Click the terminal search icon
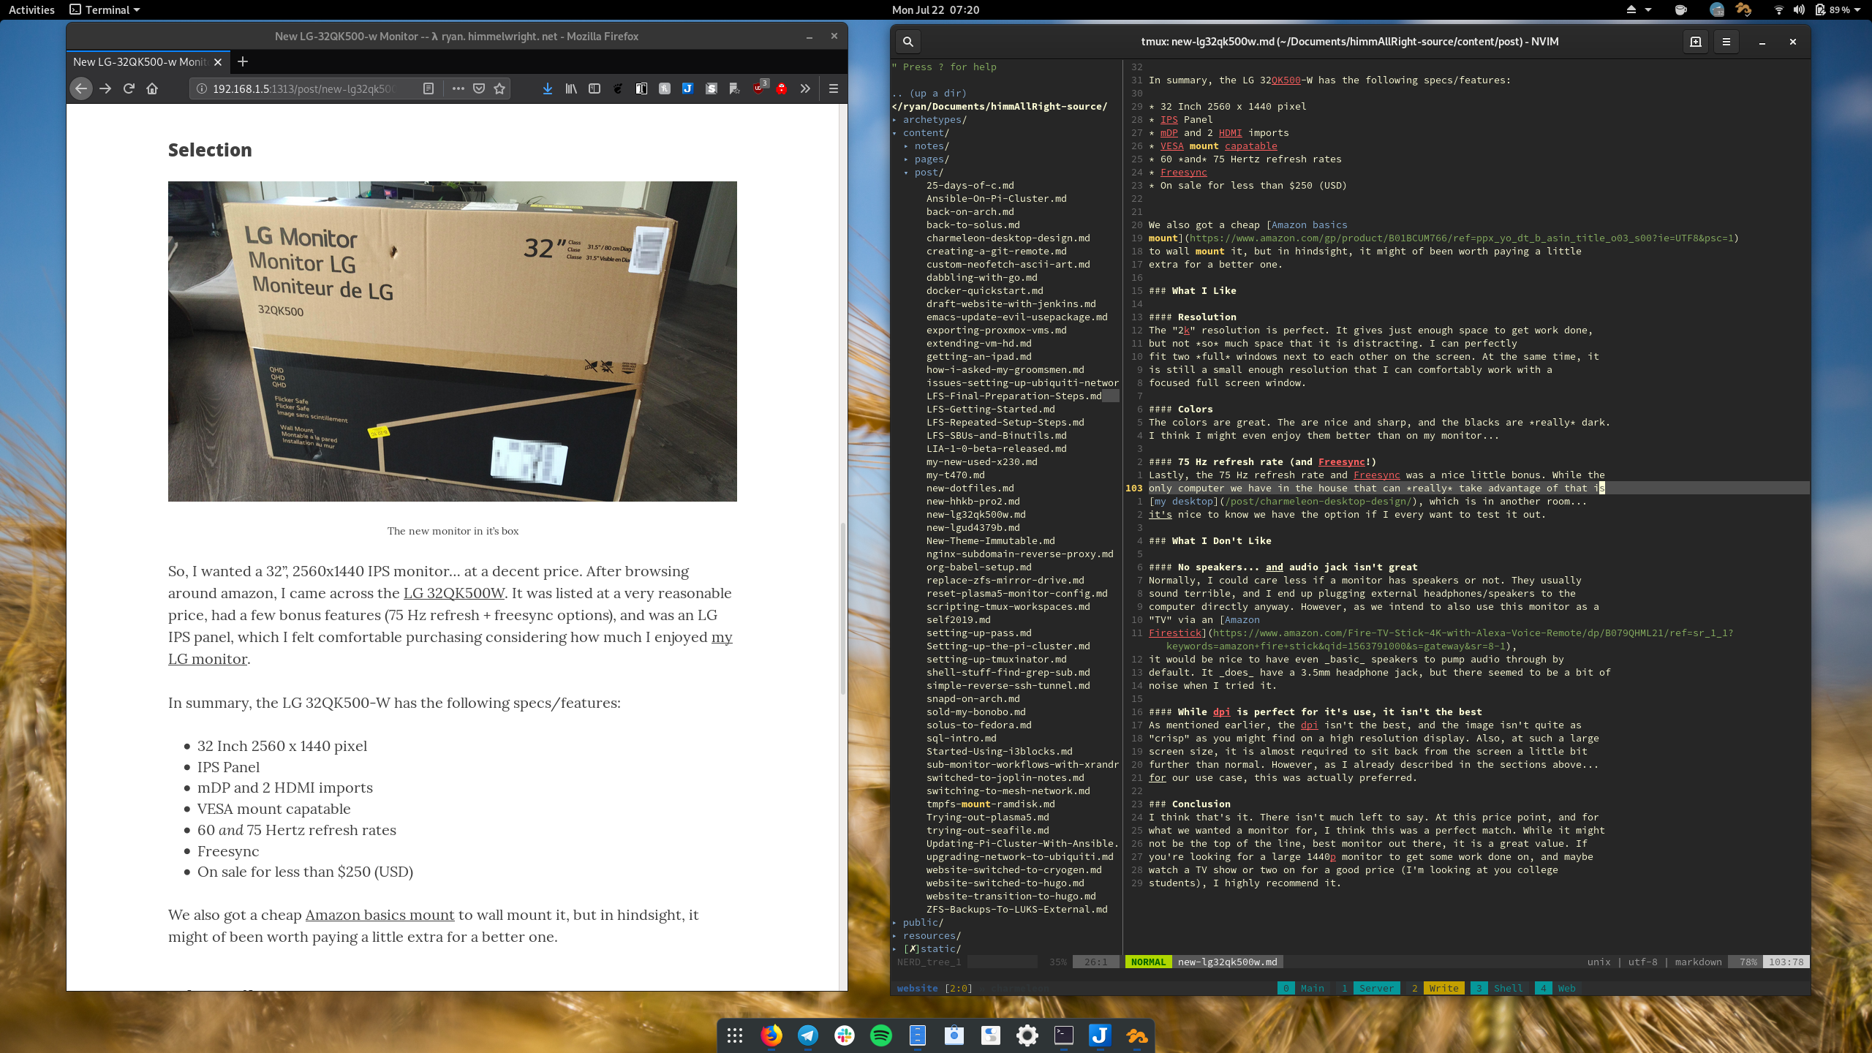1872x1053 pixels. pyautogui.click(x=908, y=42)
